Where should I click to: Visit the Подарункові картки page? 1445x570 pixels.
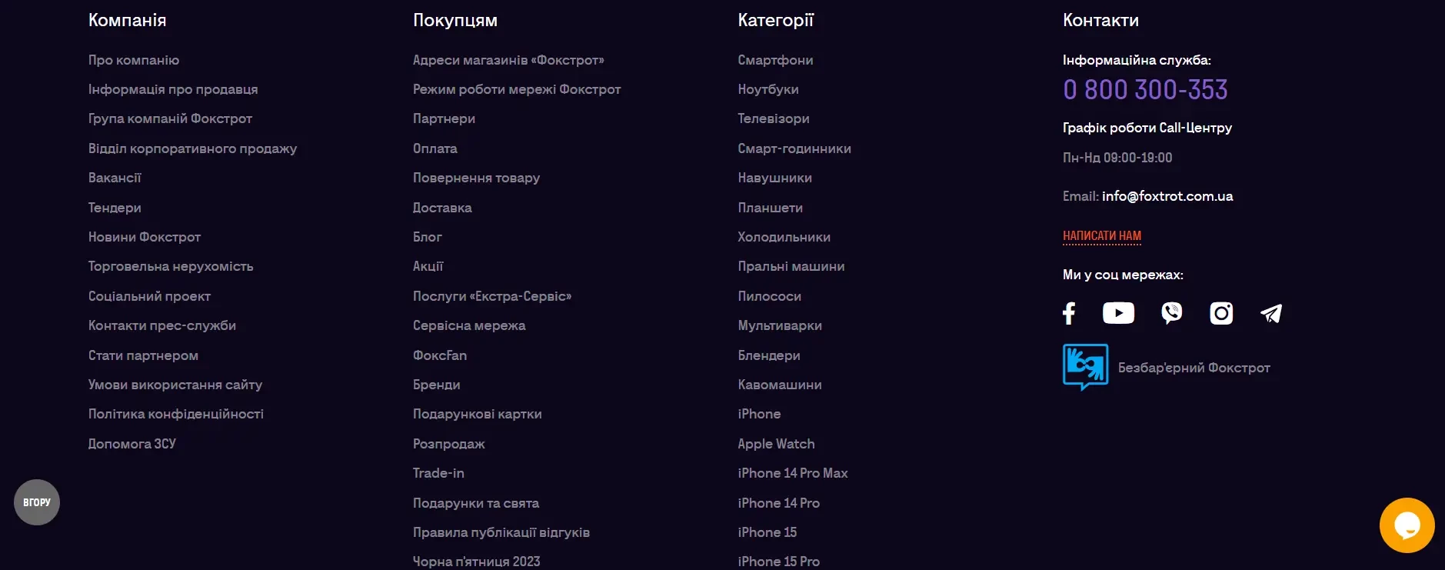[477, 414]
